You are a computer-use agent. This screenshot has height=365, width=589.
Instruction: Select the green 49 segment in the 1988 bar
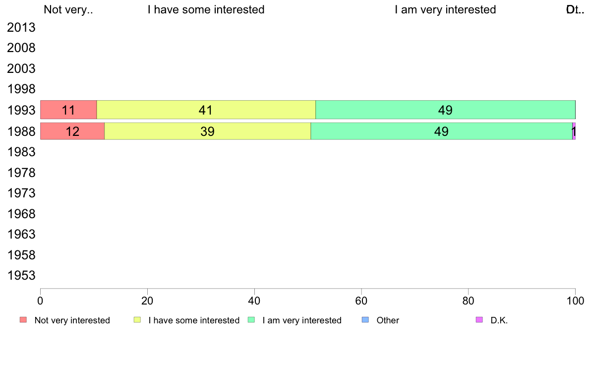coord(442,131)
